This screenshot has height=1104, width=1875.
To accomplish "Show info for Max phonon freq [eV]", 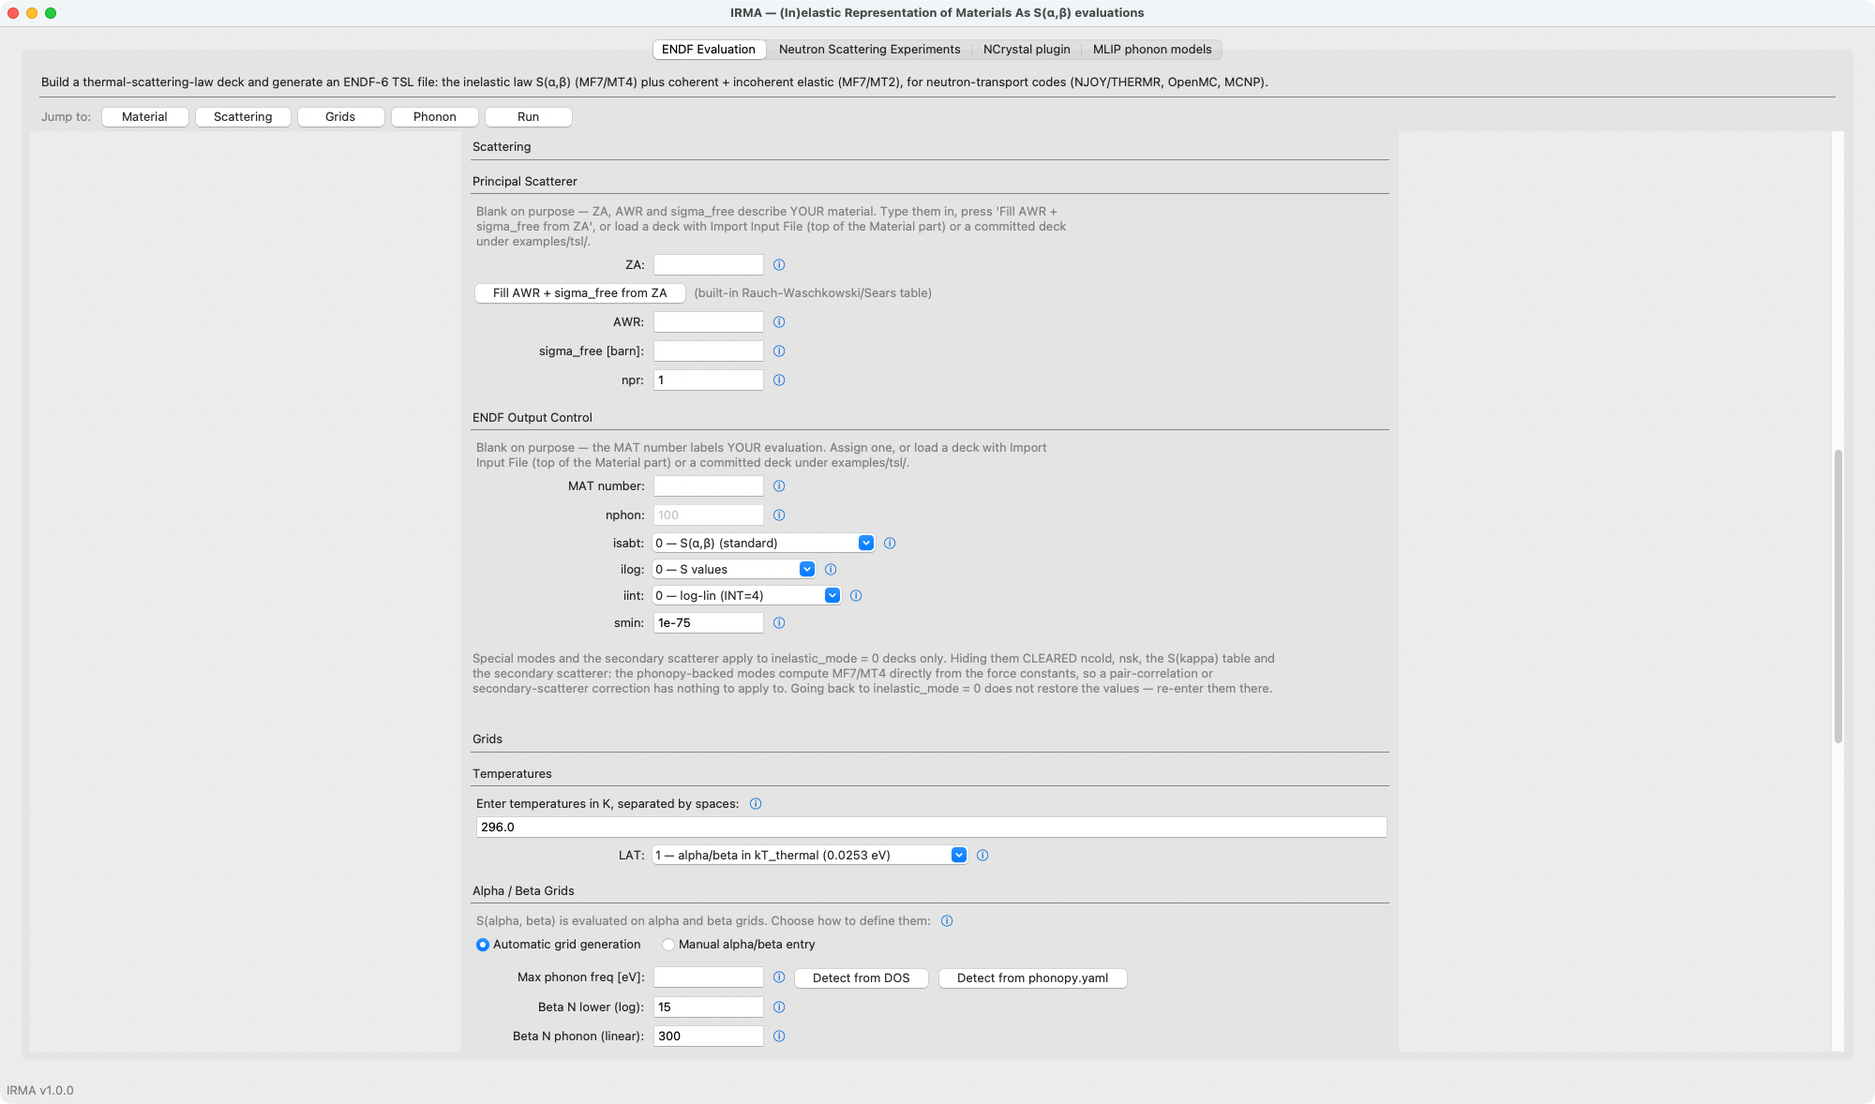I will pos(779,977).
